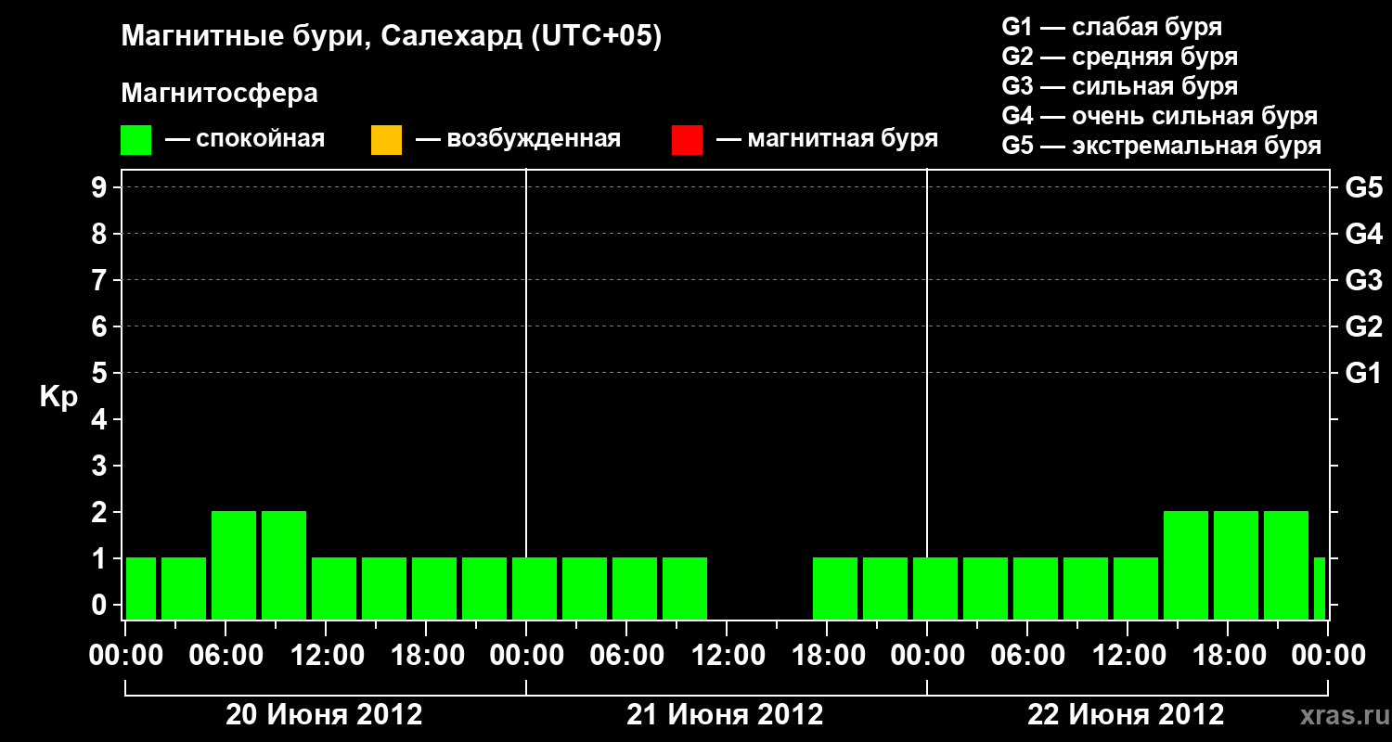Click the "12:00" time label for 21 Июня
Image resolution: width=1392 pixels, height=742 pixels.
pos(727,655)
